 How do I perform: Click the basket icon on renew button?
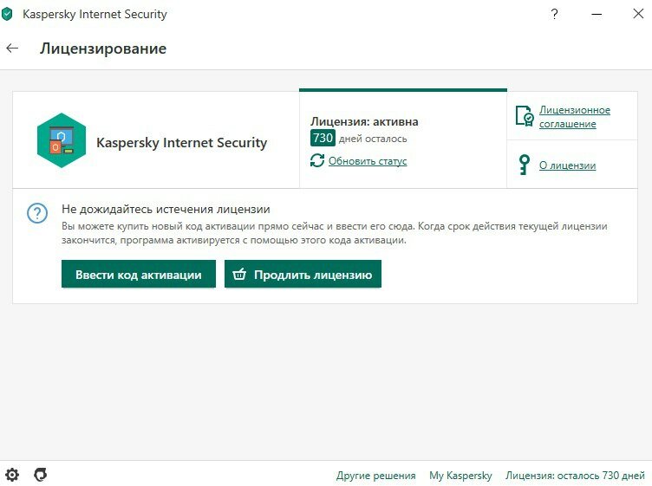(x=239, y=274)
